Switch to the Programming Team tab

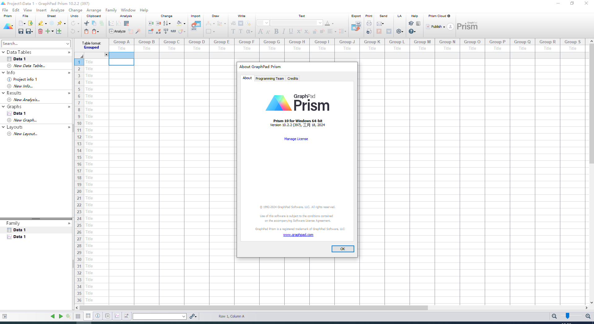[269, 78]
